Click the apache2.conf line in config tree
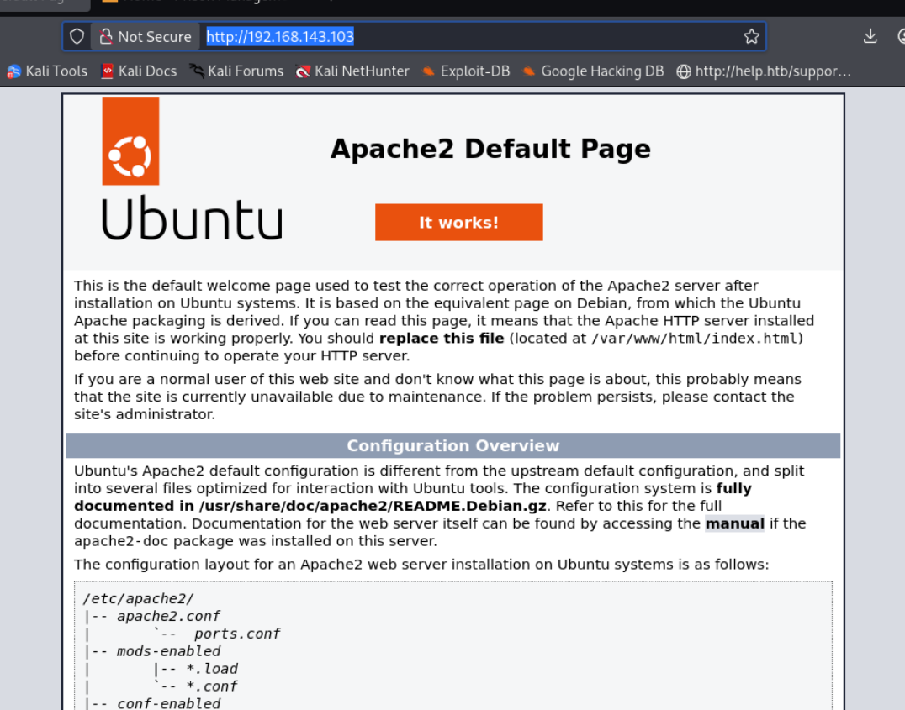 (168, 616)
